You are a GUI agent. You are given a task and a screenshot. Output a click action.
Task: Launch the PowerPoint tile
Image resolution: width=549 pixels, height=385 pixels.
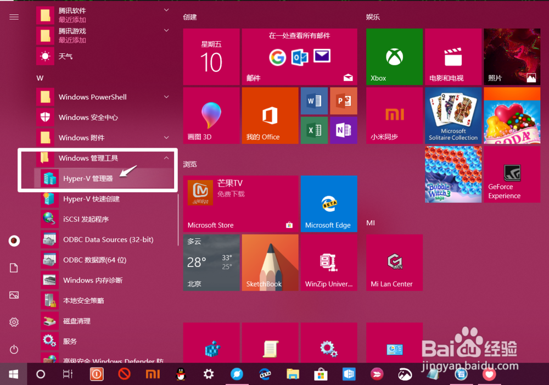344,101
